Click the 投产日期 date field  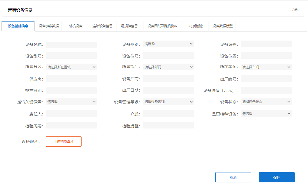pyautogui.click(x=71, y=90)
